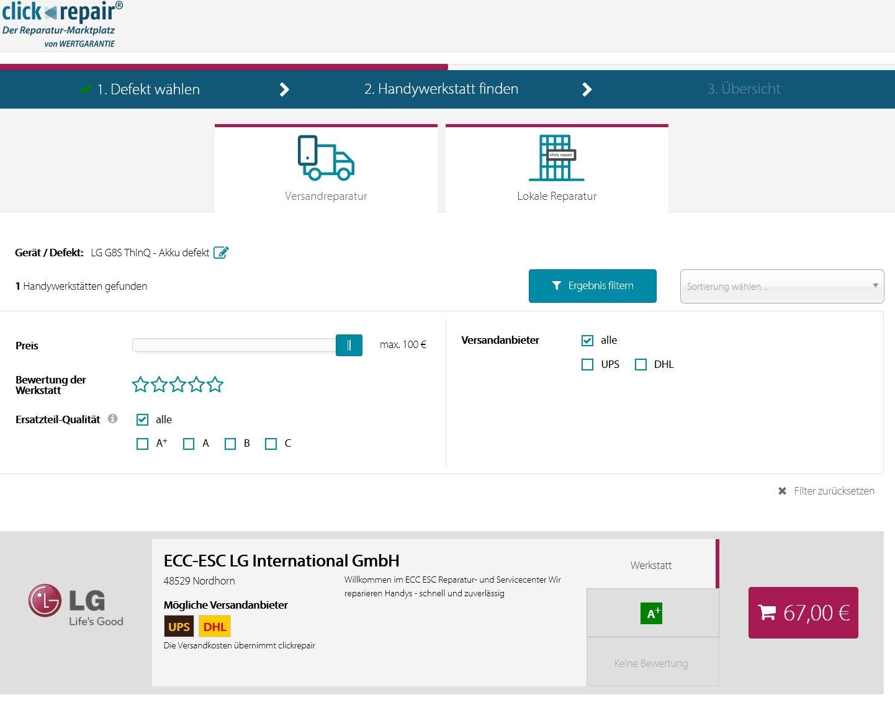This screenshot has width=895, height=703.
Task: Click 'Mögliche Versandanbieter' heading
Action: pyautogui.click(x=226, y=605)
